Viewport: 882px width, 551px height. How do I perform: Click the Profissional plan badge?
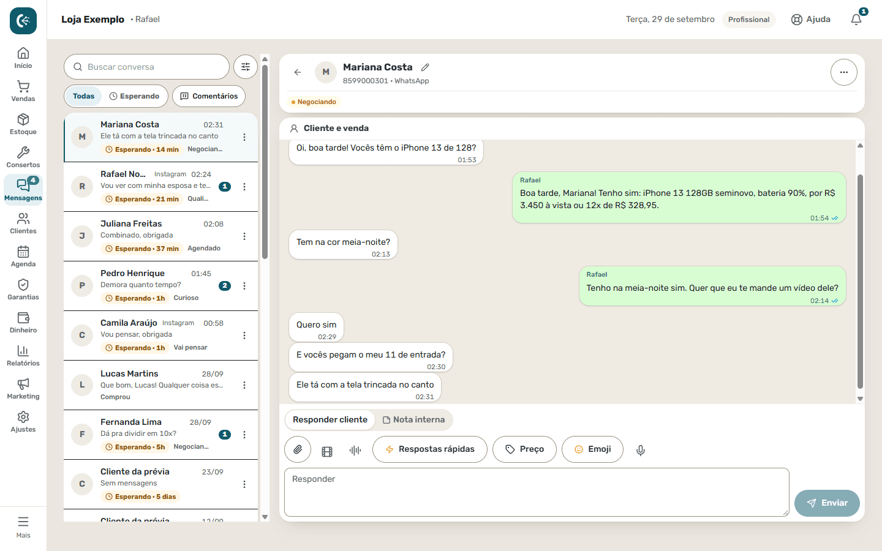(x=748, y=20)
